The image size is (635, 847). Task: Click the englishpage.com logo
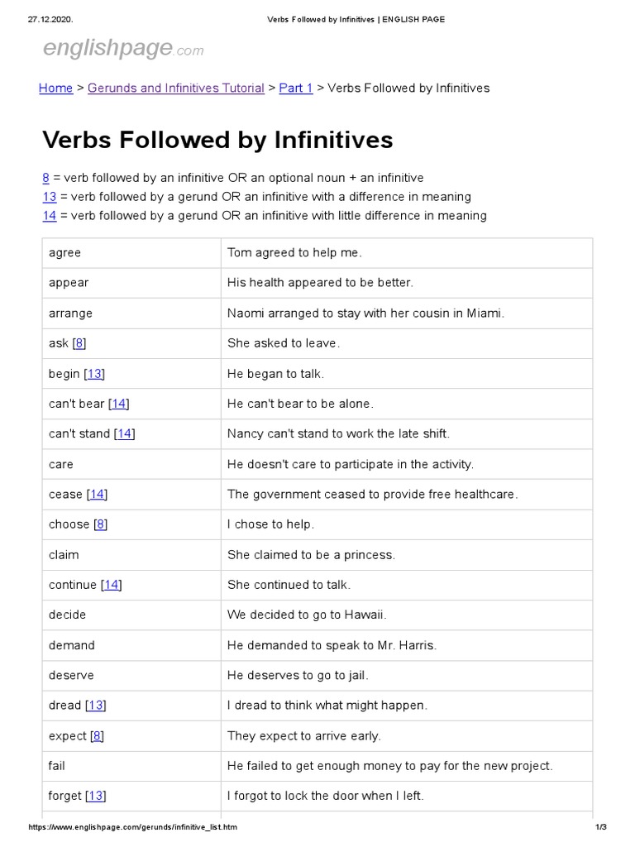coord(122,50)
